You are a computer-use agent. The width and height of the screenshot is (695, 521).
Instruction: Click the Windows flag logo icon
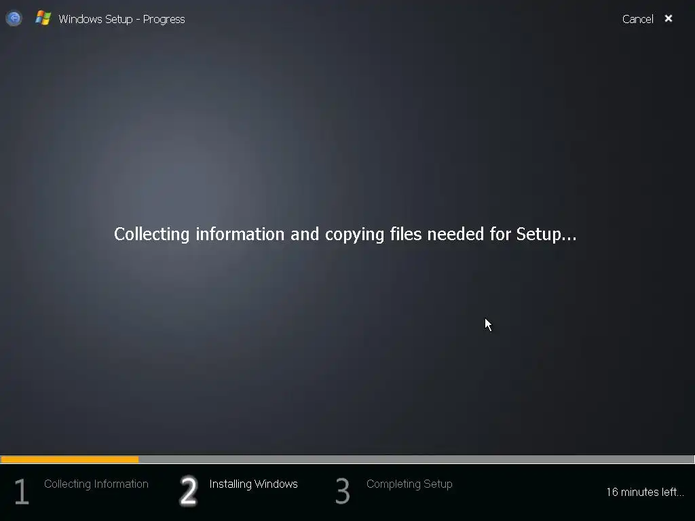click(x=43, y=18)
